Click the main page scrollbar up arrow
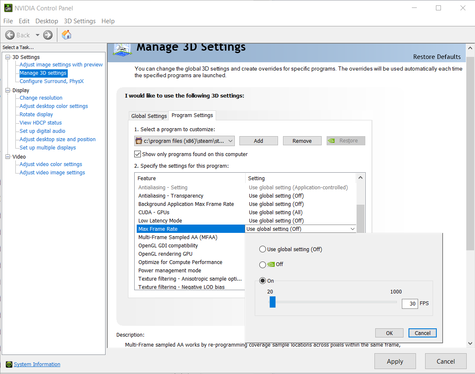Image resolution: width=475 pixels, height=374 pixels. (470, 48)
